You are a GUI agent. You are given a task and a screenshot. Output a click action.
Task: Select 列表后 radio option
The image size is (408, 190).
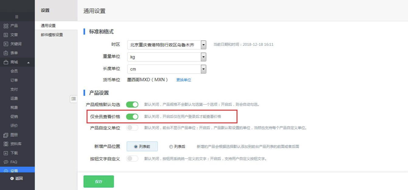171,147
